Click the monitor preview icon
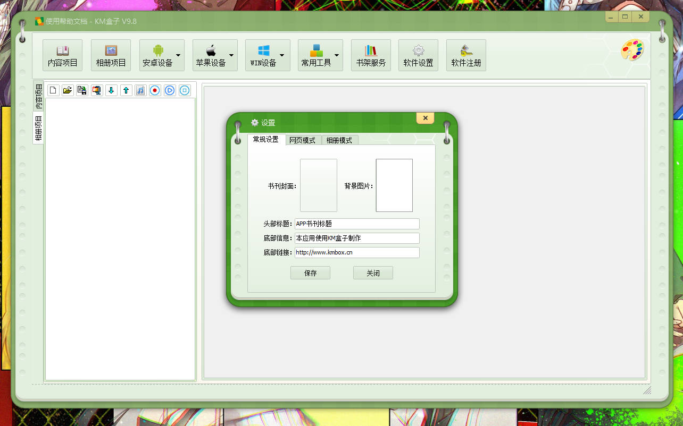683x426 pixels. (96, 90)
